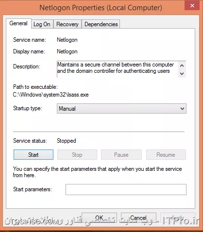Switch to the Log On tab
Image resolution: width=203 pixels, height=232 pixels.
pyautogui.click(x=42, y=24)
